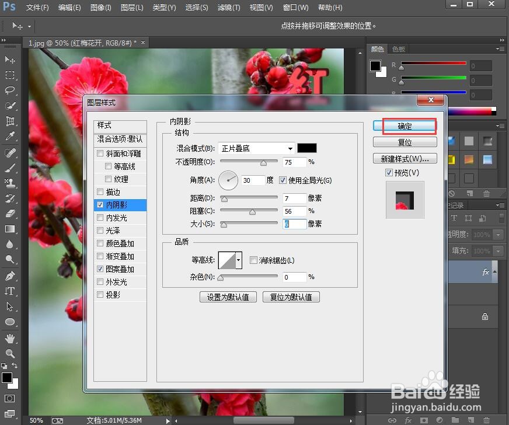Click 复位为默认值 button
The height and width of the screenshot is (425, 509).
coord(291,297)
